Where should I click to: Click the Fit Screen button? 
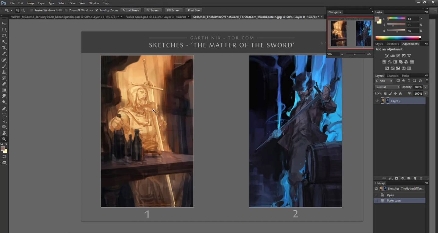pos(153,10)
